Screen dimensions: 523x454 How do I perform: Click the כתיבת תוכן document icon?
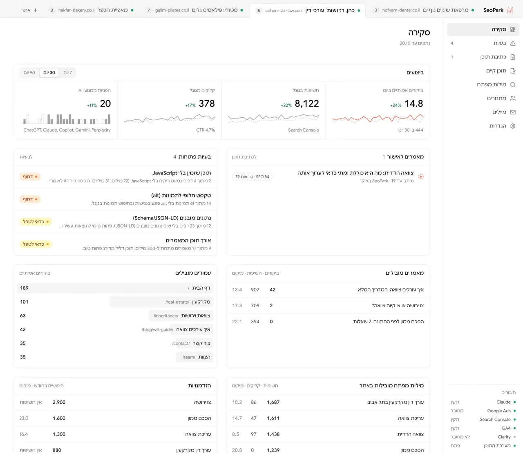coord(513,57)
